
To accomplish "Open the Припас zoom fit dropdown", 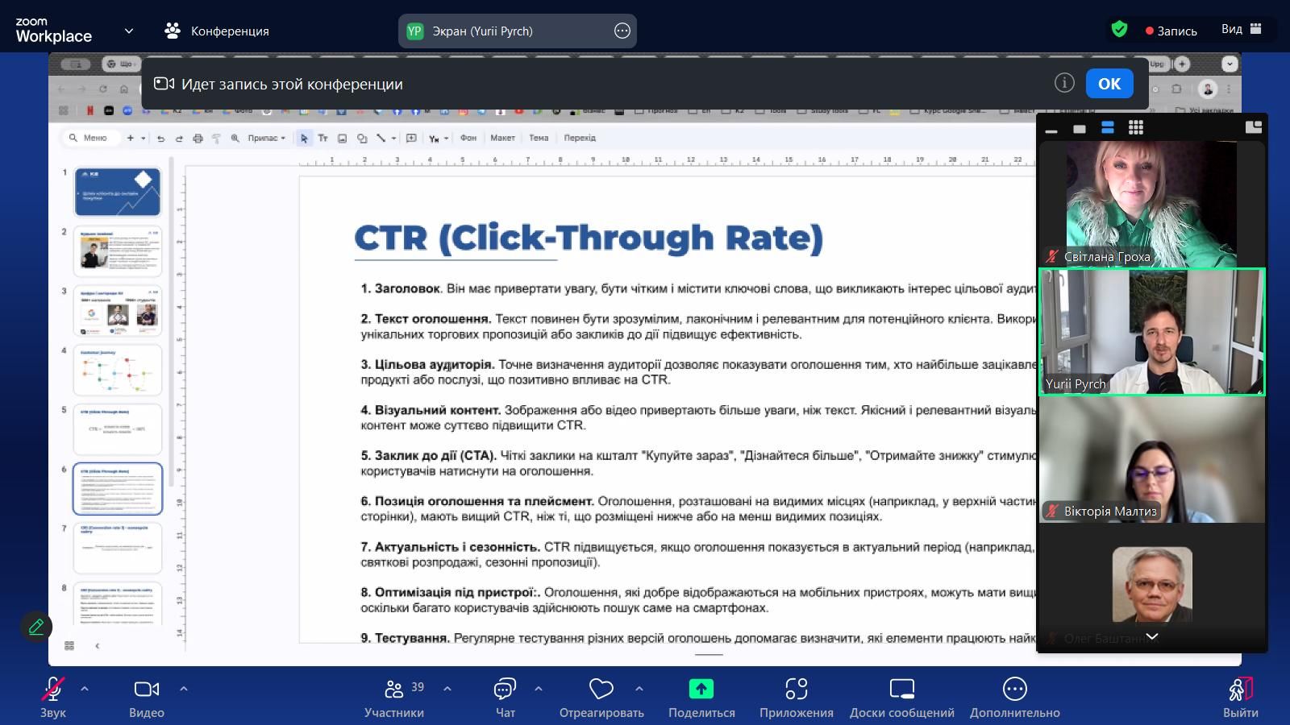I will point(266,138).
